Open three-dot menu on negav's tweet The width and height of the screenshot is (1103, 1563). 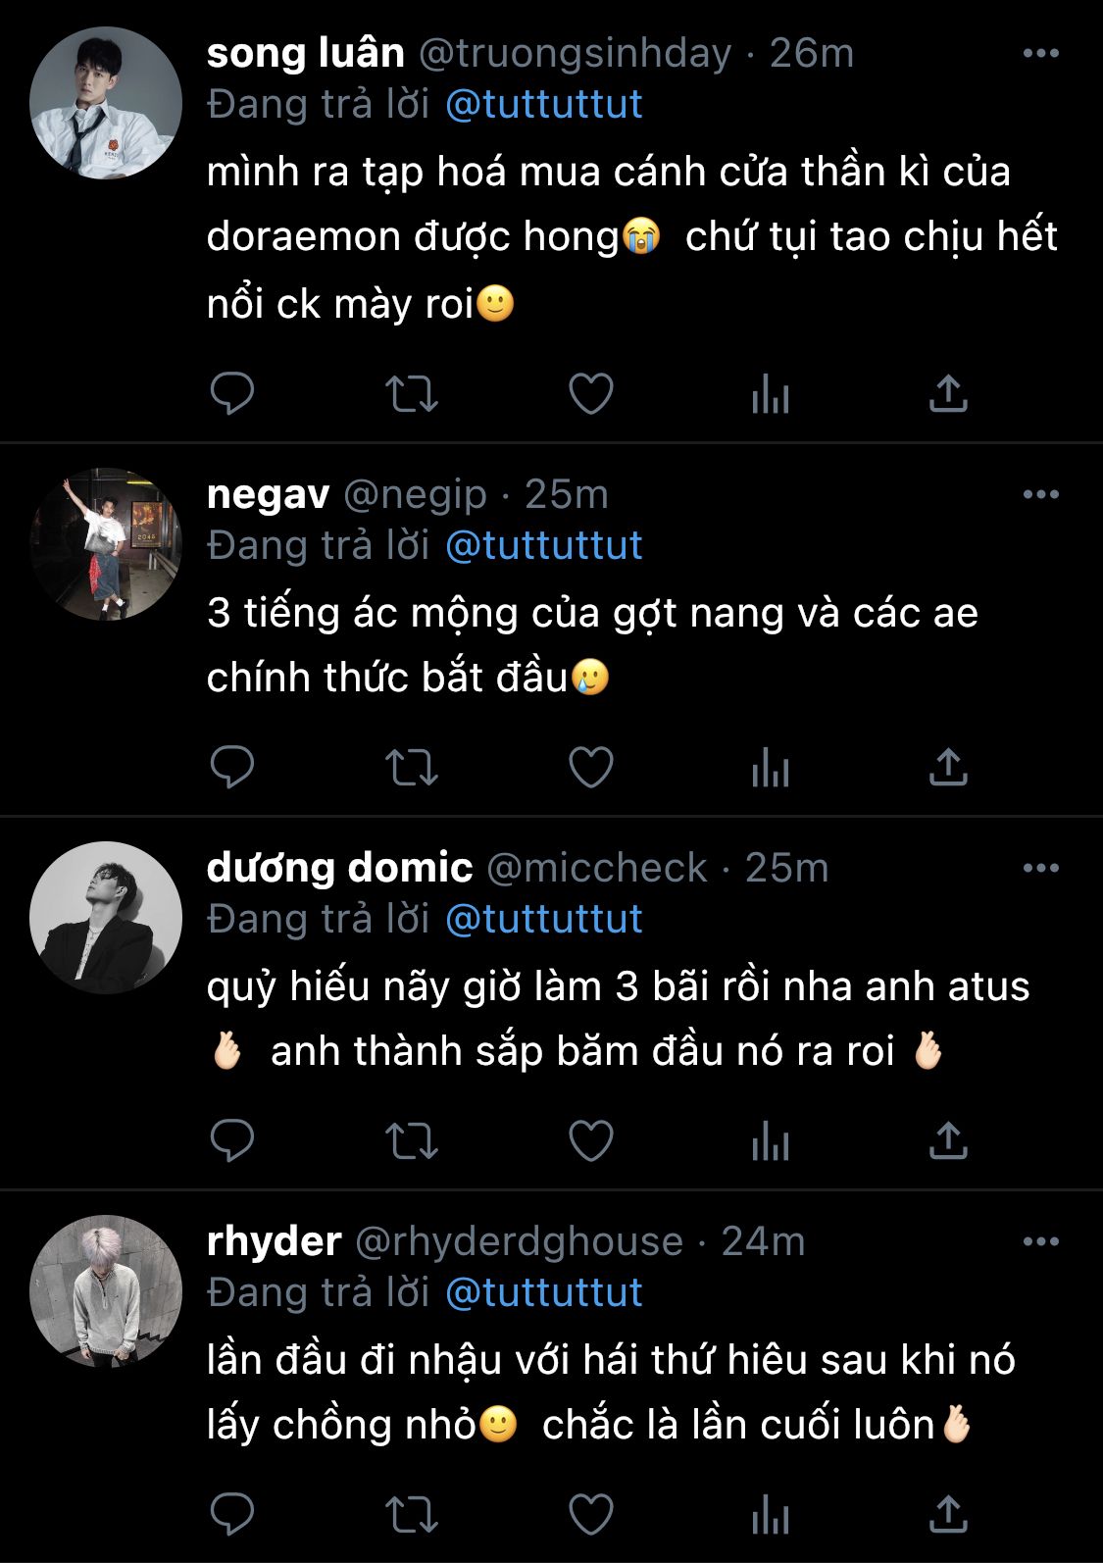(x=1040, y=494)
